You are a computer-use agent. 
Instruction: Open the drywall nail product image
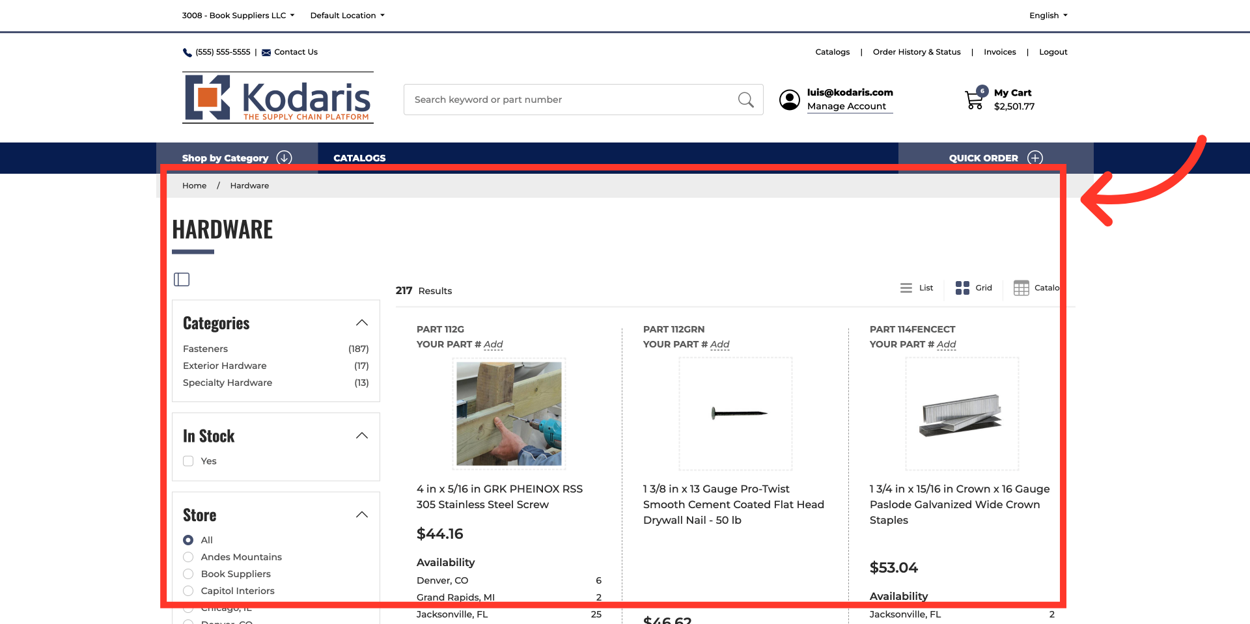(736, 414)
